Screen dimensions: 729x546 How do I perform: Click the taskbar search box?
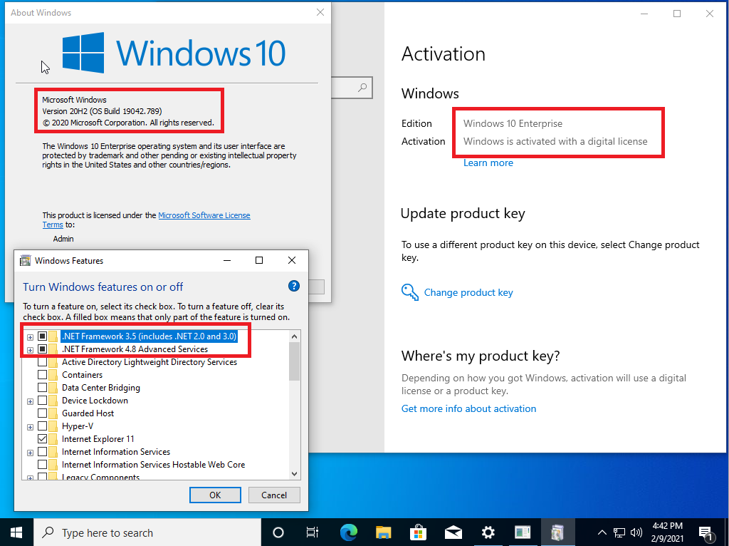point(147,532)
